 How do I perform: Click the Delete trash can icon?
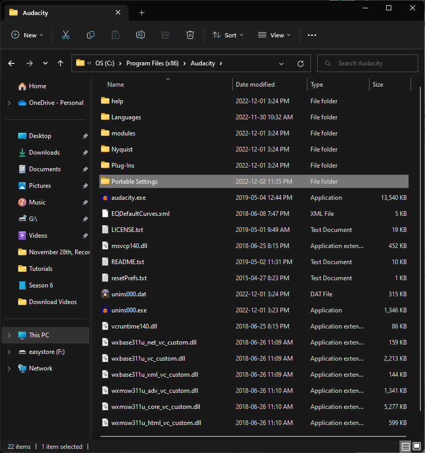pos(190,35)
